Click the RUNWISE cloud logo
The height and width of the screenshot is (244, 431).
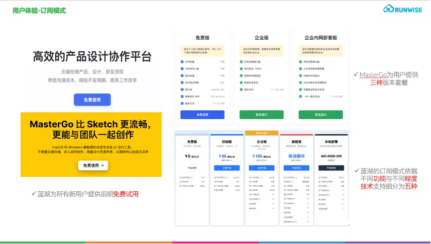(403, 9)
